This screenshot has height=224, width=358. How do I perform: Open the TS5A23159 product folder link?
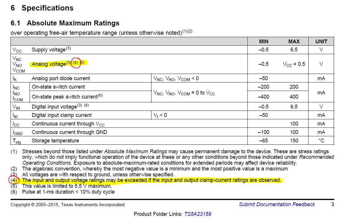[x=197, y=214]
